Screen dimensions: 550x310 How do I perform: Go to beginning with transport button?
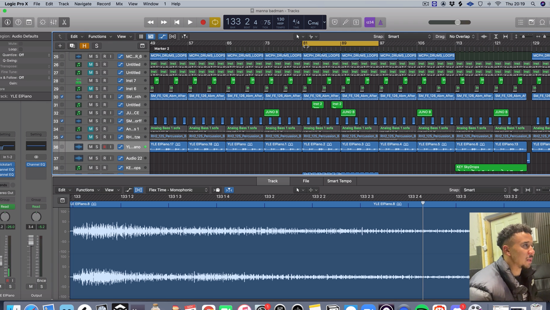tap(177, 22)
